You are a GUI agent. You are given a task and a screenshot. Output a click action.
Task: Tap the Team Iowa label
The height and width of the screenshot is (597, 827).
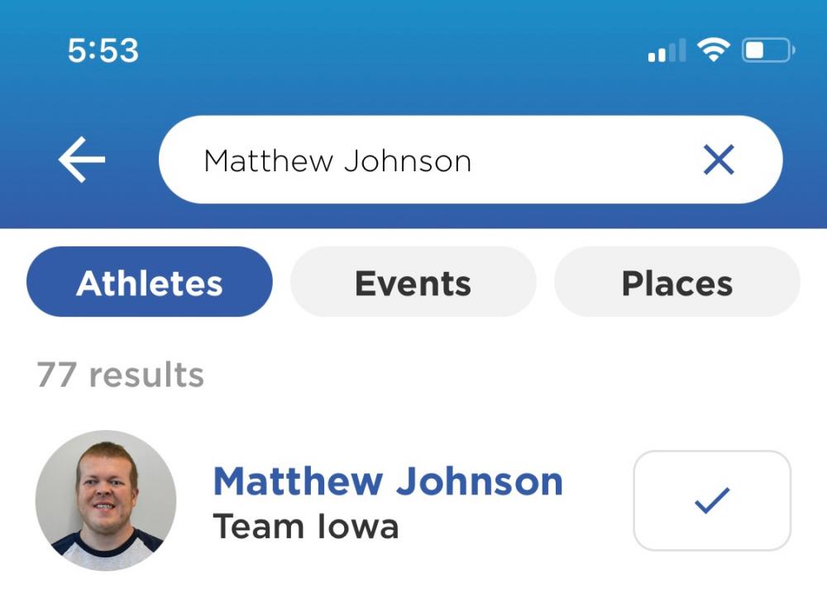[x=305, y=527]
